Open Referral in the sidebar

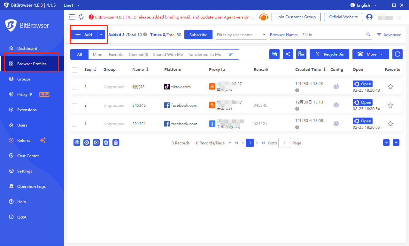32,140
